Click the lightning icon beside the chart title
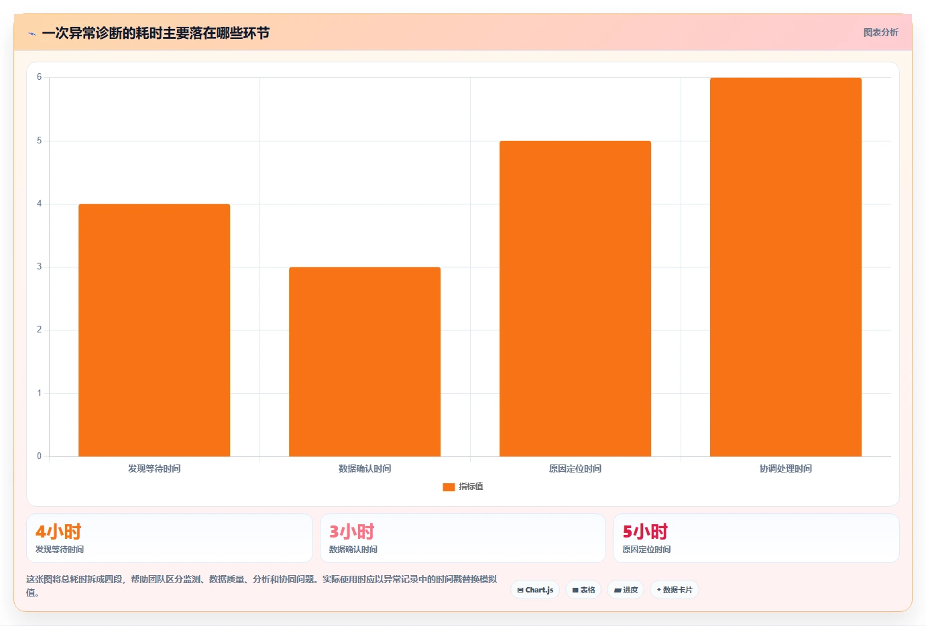This screenshot has height=626, width=926. [32, 34]
